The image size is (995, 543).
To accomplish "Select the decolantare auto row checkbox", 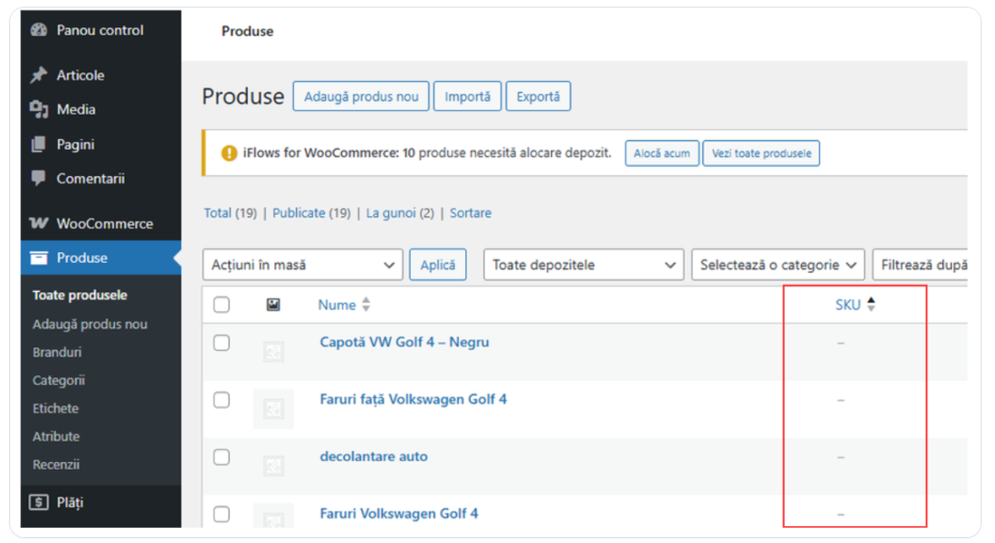I will 221,457.
